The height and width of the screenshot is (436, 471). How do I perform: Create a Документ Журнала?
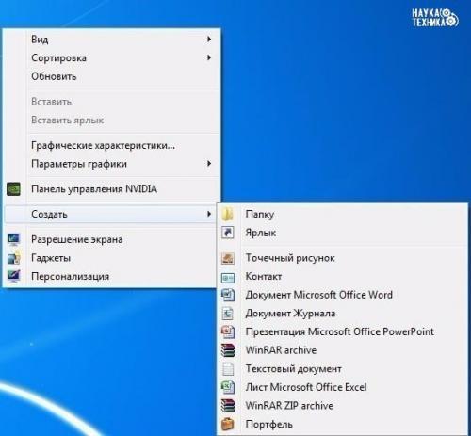(x=342, y=314)
